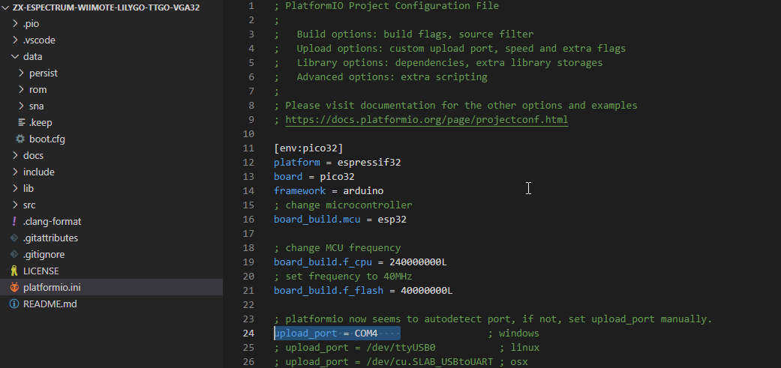Click the 'espressif32' value
This screenshot has height=368, width=781.
click(369, 162)
